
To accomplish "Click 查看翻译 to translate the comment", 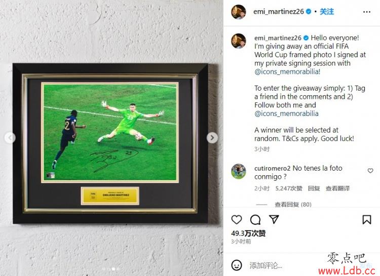I will pos(337,188).
